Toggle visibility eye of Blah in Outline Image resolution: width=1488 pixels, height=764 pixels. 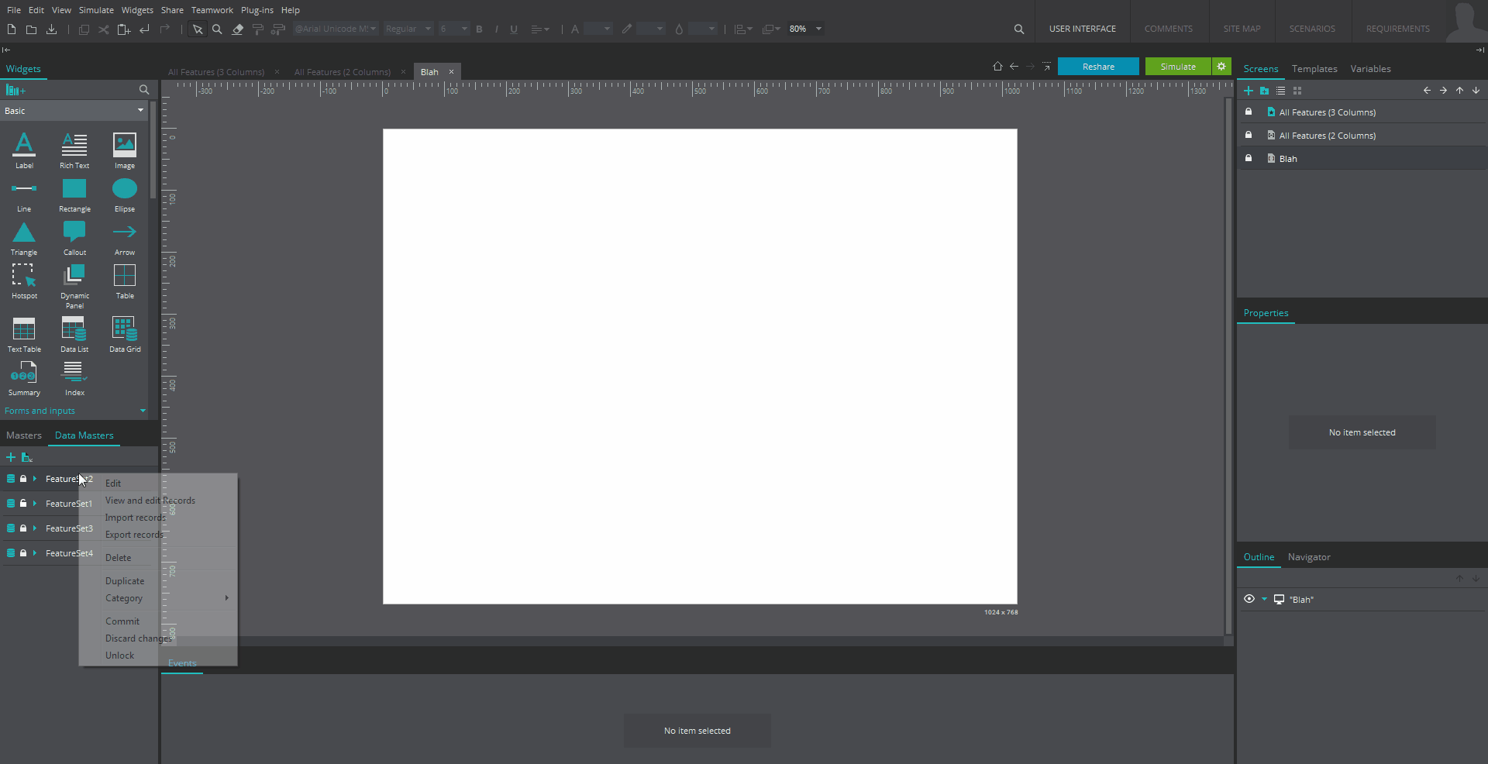pos(1249,599)
